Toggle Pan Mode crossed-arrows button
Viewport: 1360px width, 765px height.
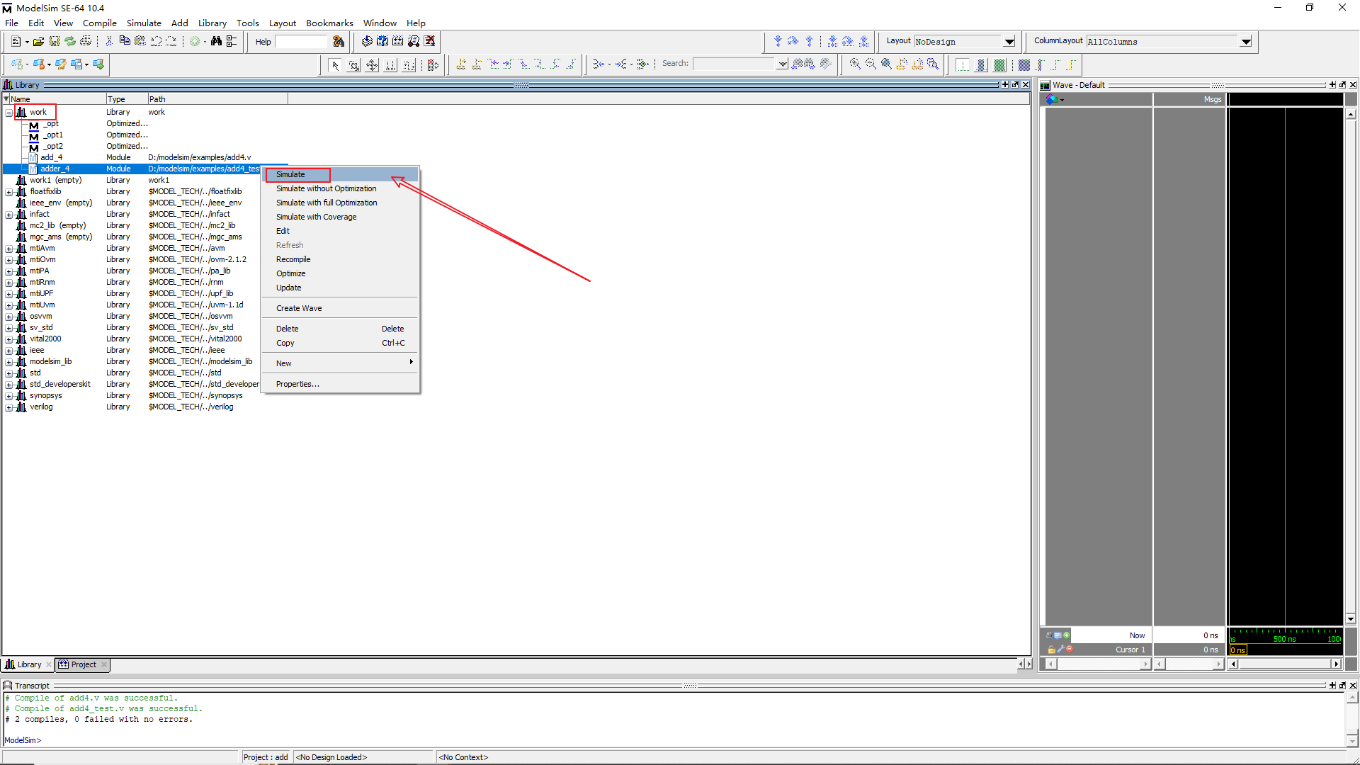coord(372,65)
